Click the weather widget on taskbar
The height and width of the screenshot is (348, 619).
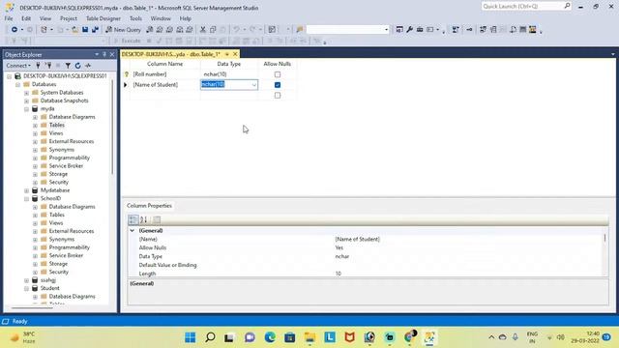(x=23, y=337)
